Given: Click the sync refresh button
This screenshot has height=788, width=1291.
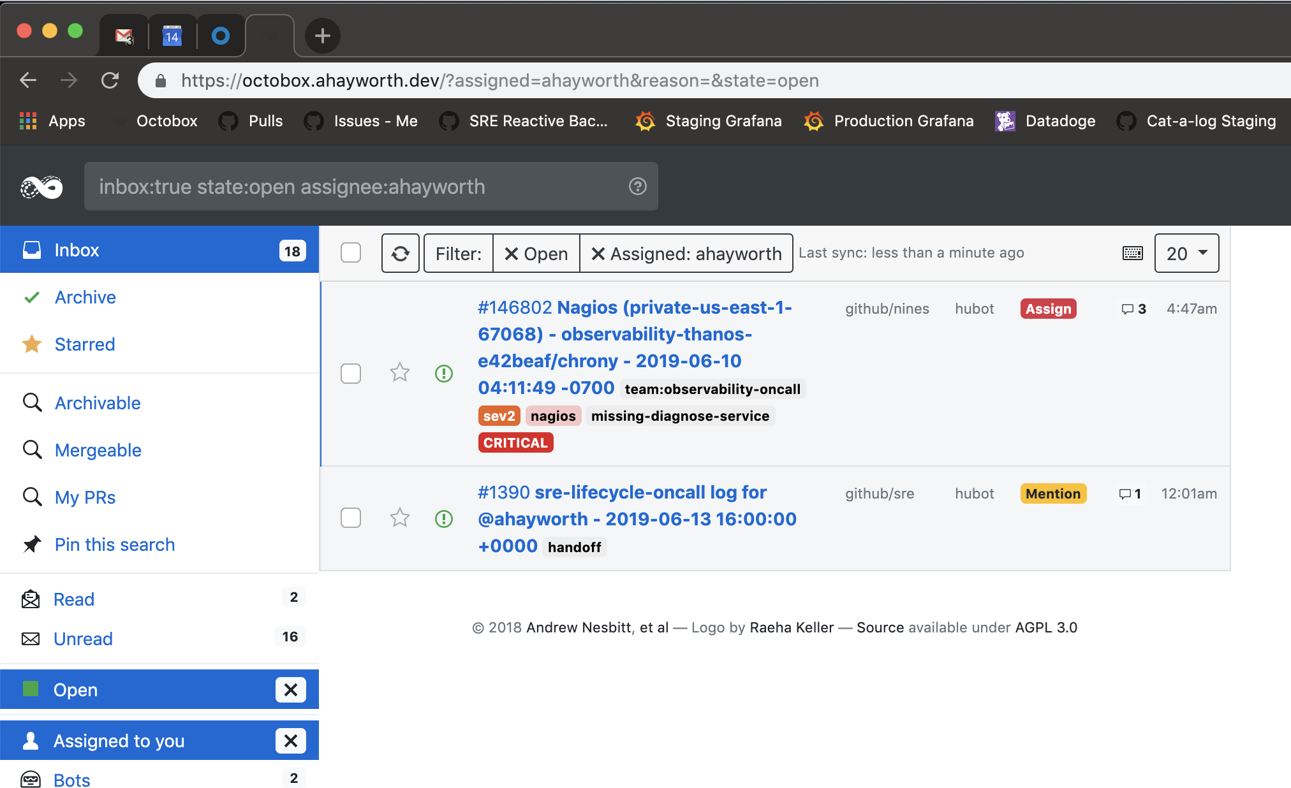Looking at the screenshot, I should pos(401,253).
